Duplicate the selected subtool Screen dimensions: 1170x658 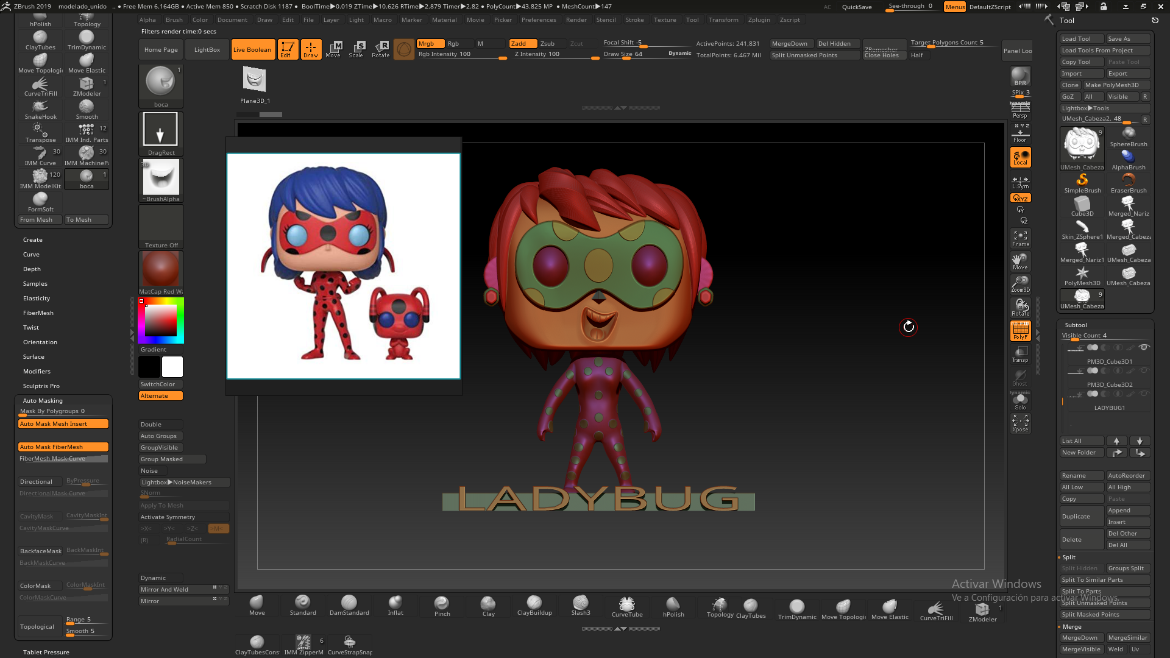1080,515
